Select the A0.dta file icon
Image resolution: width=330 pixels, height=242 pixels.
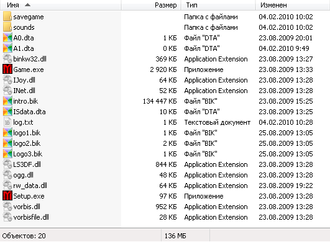coord(7,38)
